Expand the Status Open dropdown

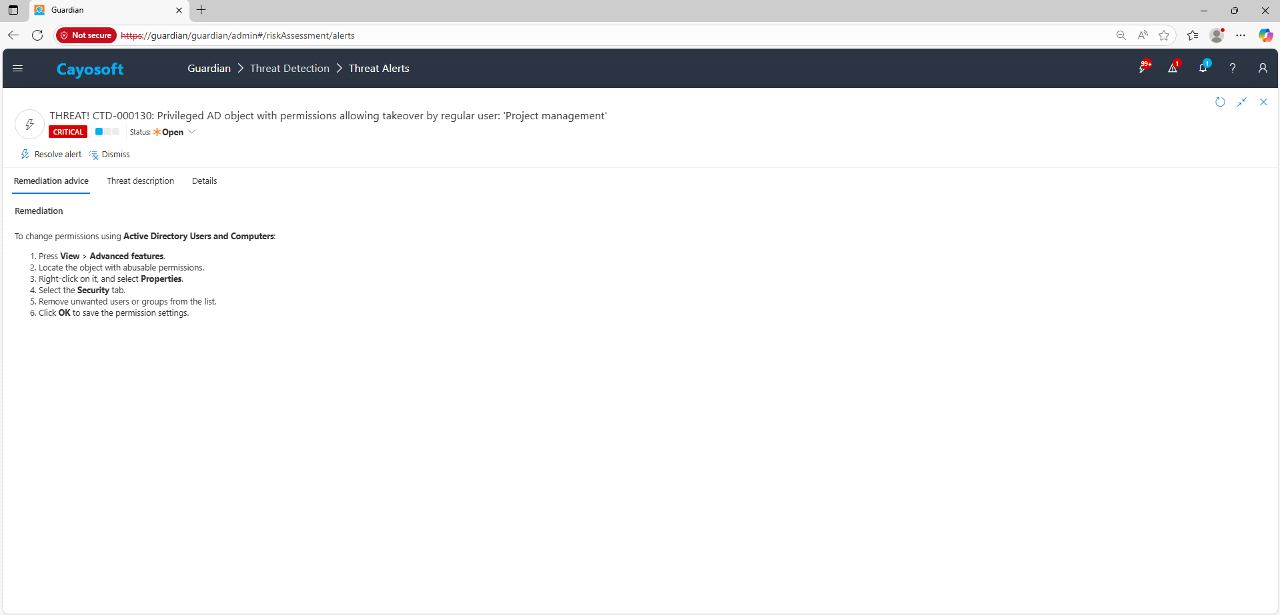pyautogui.click(x=191, y=132)
